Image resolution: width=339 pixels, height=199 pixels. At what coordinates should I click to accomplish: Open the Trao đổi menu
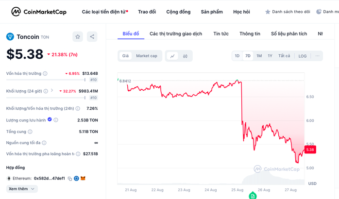click(x=147, y=12)
